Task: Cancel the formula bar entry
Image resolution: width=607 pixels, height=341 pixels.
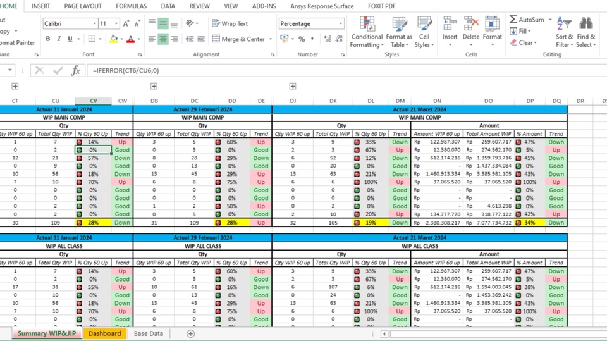Action: tap(39, 70)
